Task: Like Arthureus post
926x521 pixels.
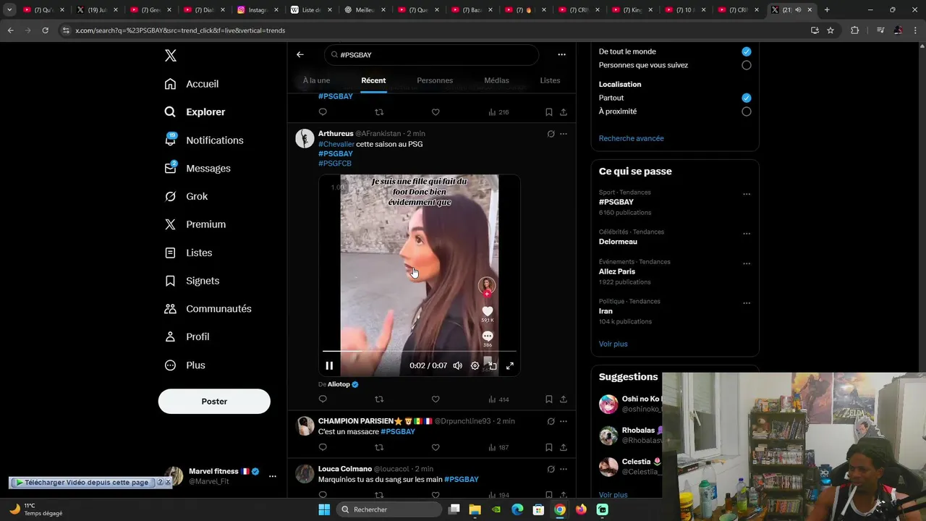Action: [436, 399]
